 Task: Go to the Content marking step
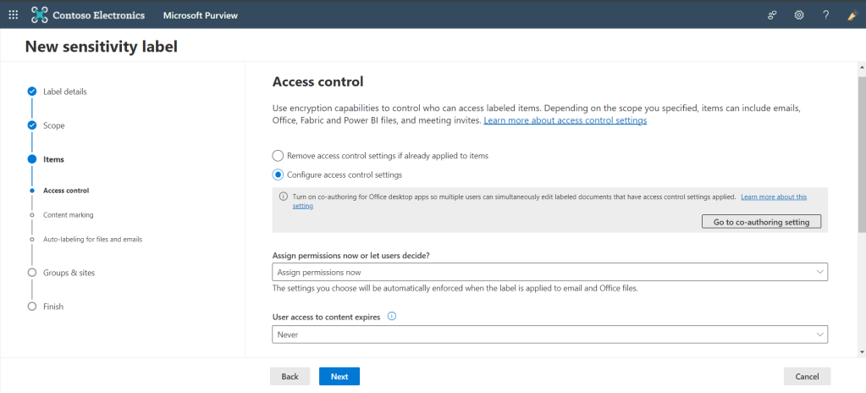(x=69, y=214)
